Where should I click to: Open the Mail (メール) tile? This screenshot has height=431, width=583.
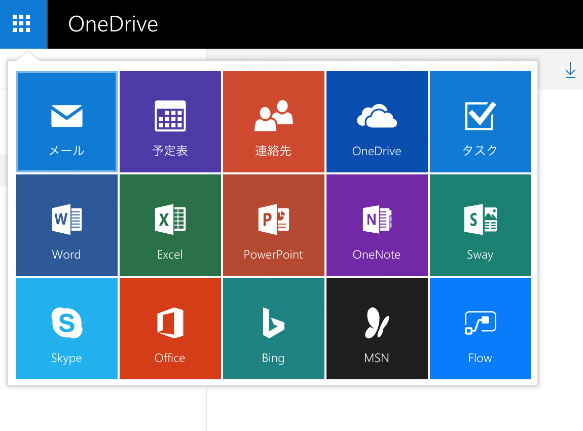67,122
